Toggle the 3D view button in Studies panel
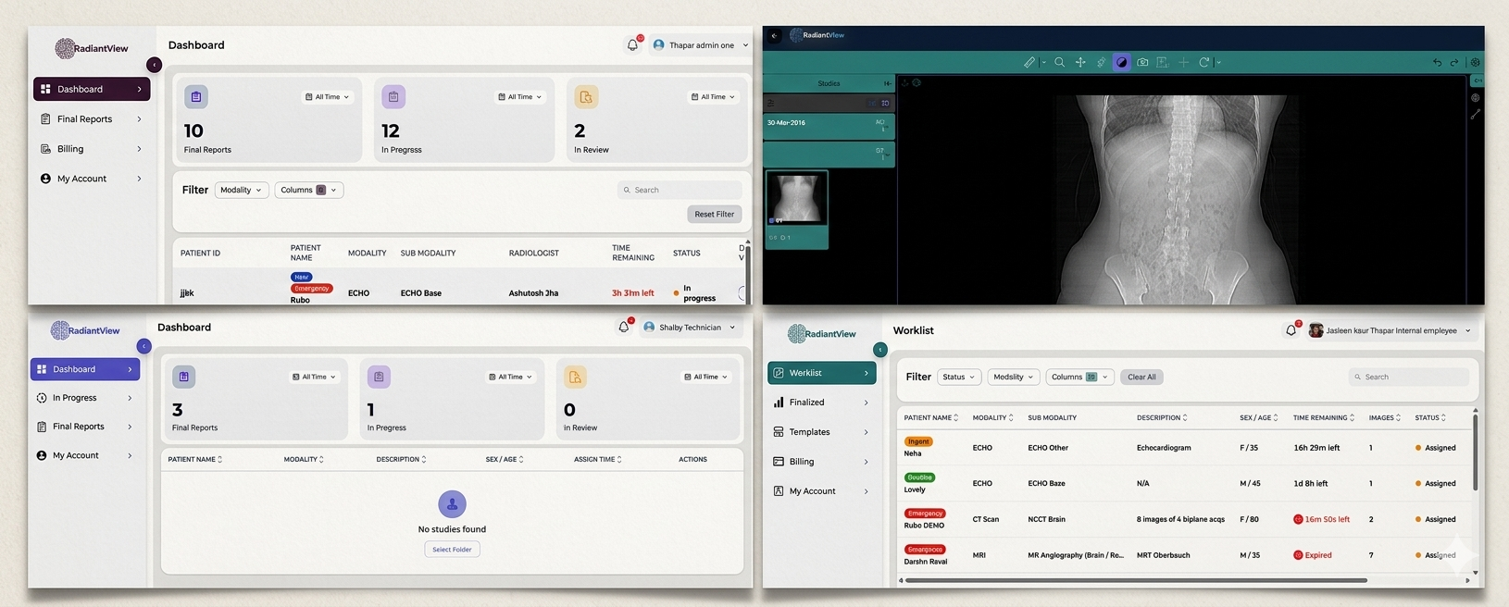 (884, 103)
